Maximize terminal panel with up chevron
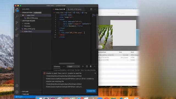Viewport: 176px width, 99px height. (95, 66)
